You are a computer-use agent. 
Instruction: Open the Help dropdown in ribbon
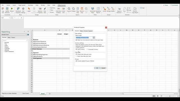click(x=143, y=8)
